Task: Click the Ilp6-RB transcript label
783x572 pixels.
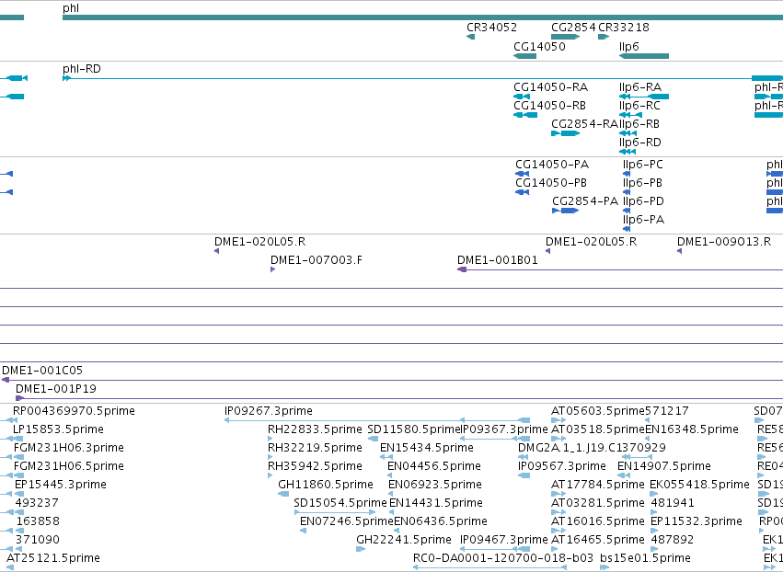Action: coord(639,124)
